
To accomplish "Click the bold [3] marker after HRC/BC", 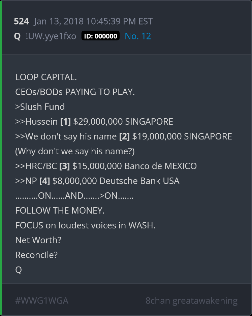I will [x=64, y=166].
